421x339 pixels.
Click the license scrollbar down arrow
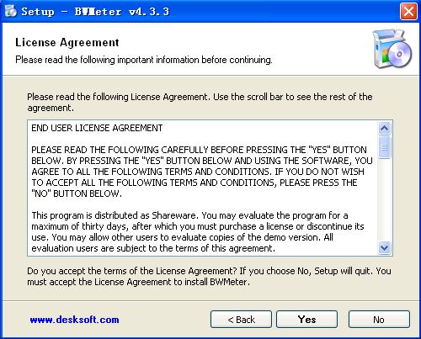(384, 247)
